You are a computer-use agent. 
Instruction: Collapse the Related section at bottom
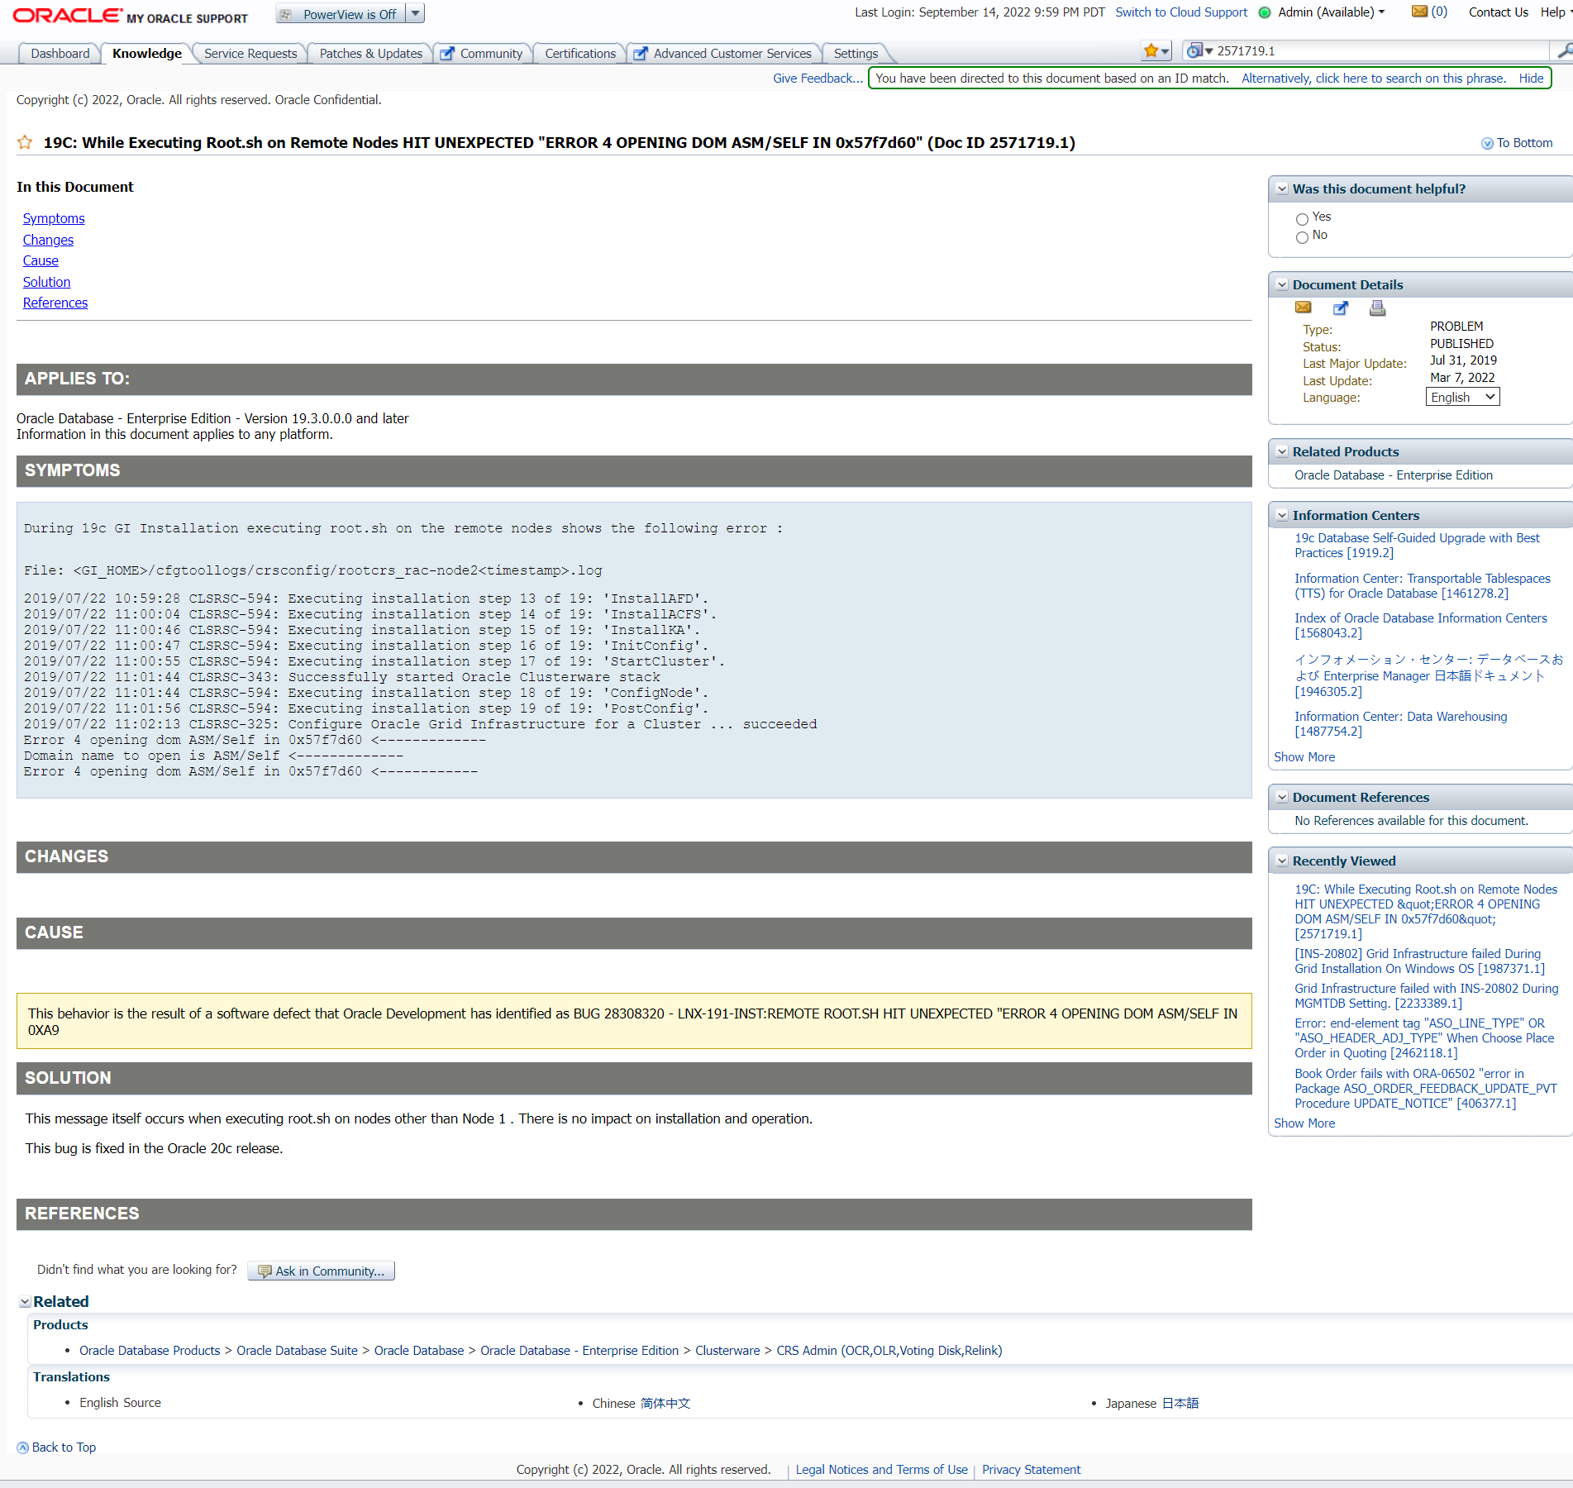point(25,1302)
